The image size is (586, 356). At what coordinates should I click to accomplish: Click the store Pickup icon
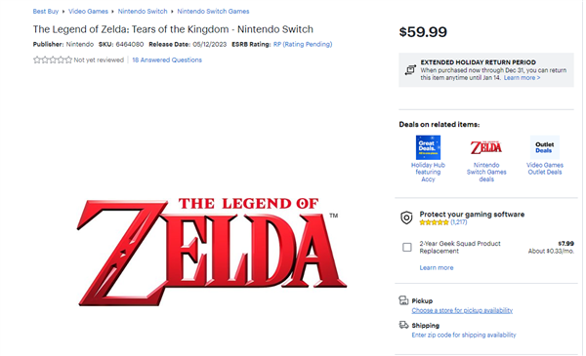pos(403,300)
